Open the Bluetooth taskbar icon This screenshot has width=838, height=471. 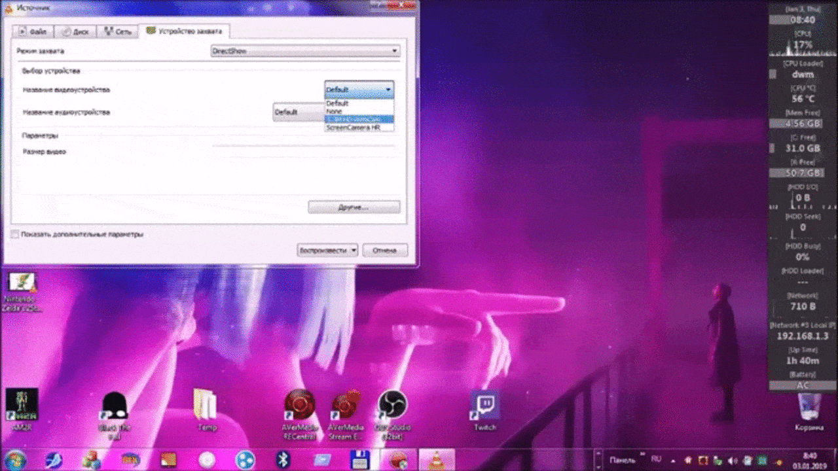point(283,460)
